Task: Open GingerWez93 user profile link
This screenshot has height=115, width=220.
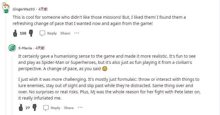Action: click(x=24, y=9)
